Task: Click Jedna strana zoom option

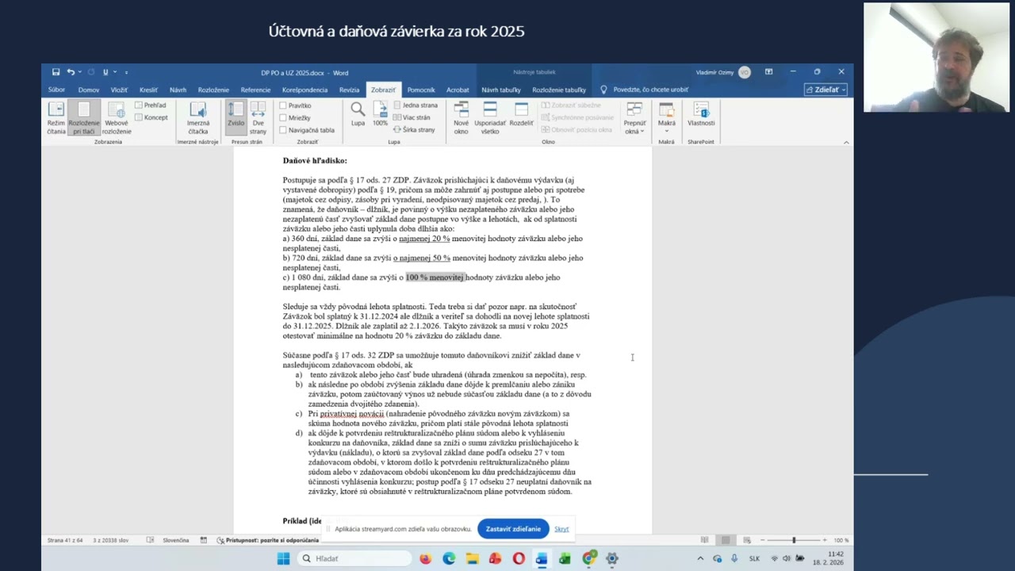Action: (x=416, y=105)
